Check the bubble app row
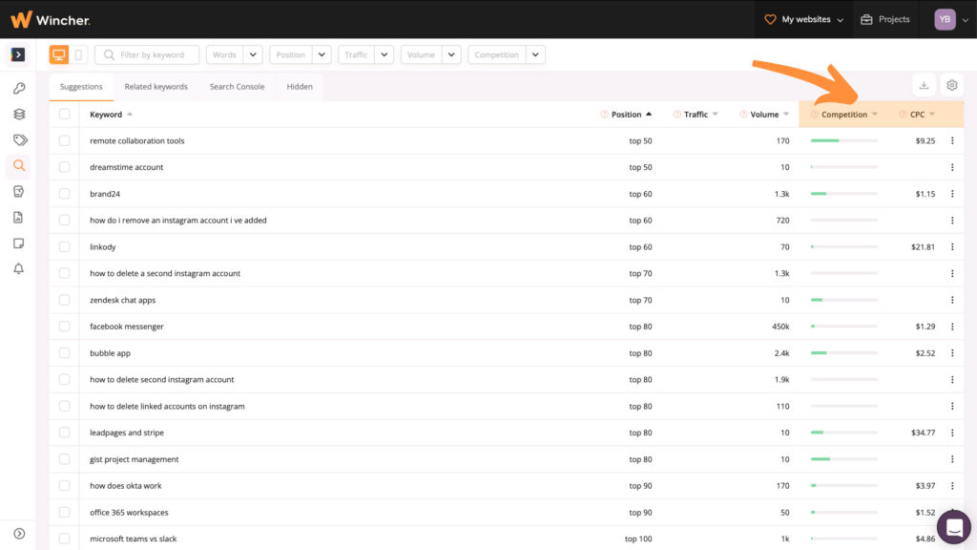This screenshot has height=550, width=977. click(x=64, y=353)
